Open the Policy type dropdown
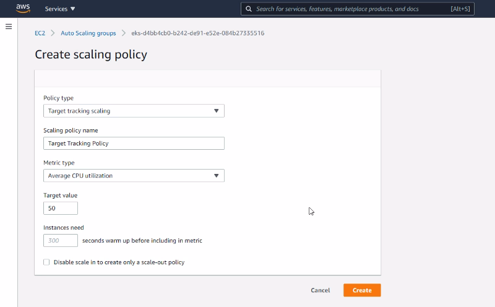The width and height of the screenshot is (495, 307). (x=134, y=111)
